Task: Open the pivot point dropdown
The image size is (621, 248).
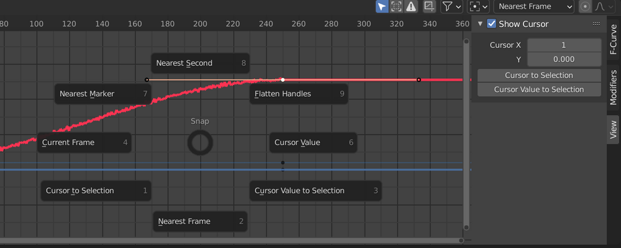Action: [477, 7]
